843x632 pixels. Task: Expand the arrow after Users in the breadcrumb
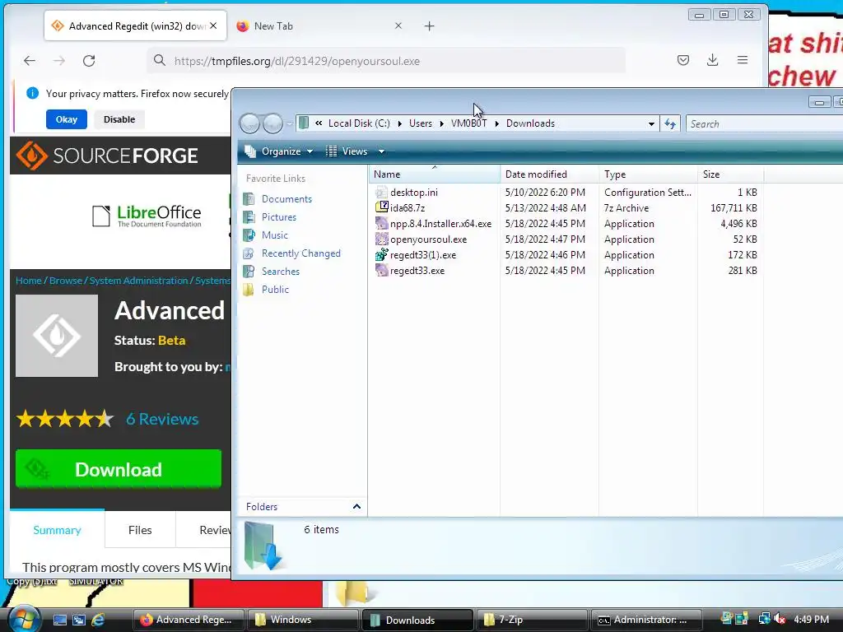click(x=442, y=123)
